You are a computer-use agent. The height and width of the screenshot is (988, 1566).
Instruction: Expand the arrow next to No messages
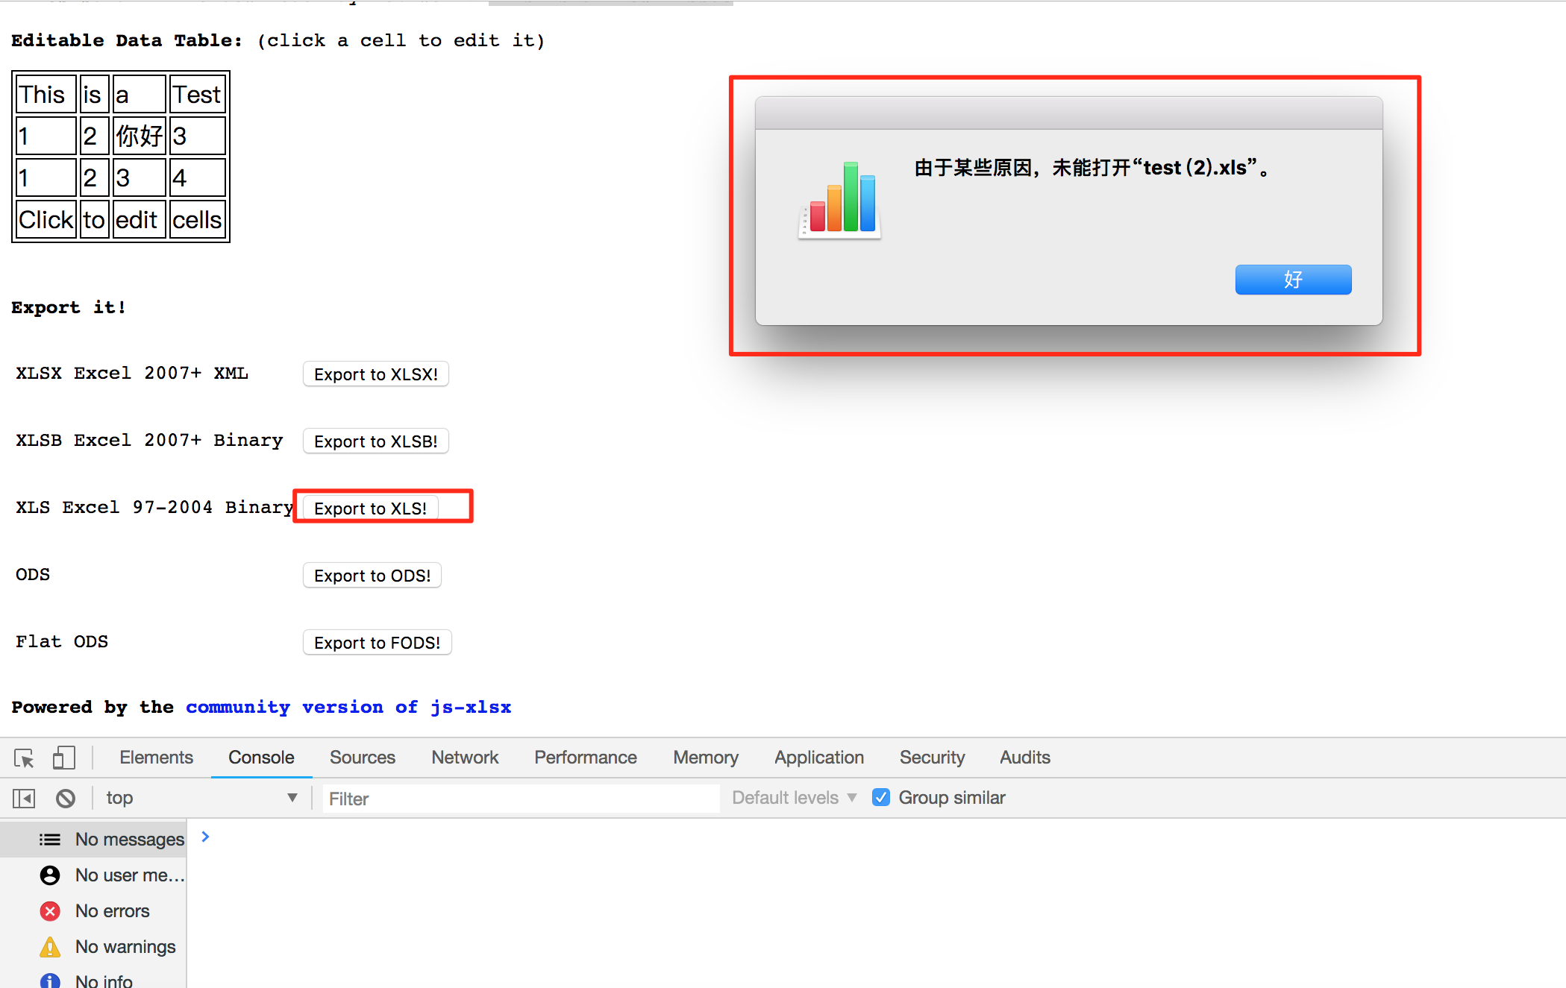204,837
